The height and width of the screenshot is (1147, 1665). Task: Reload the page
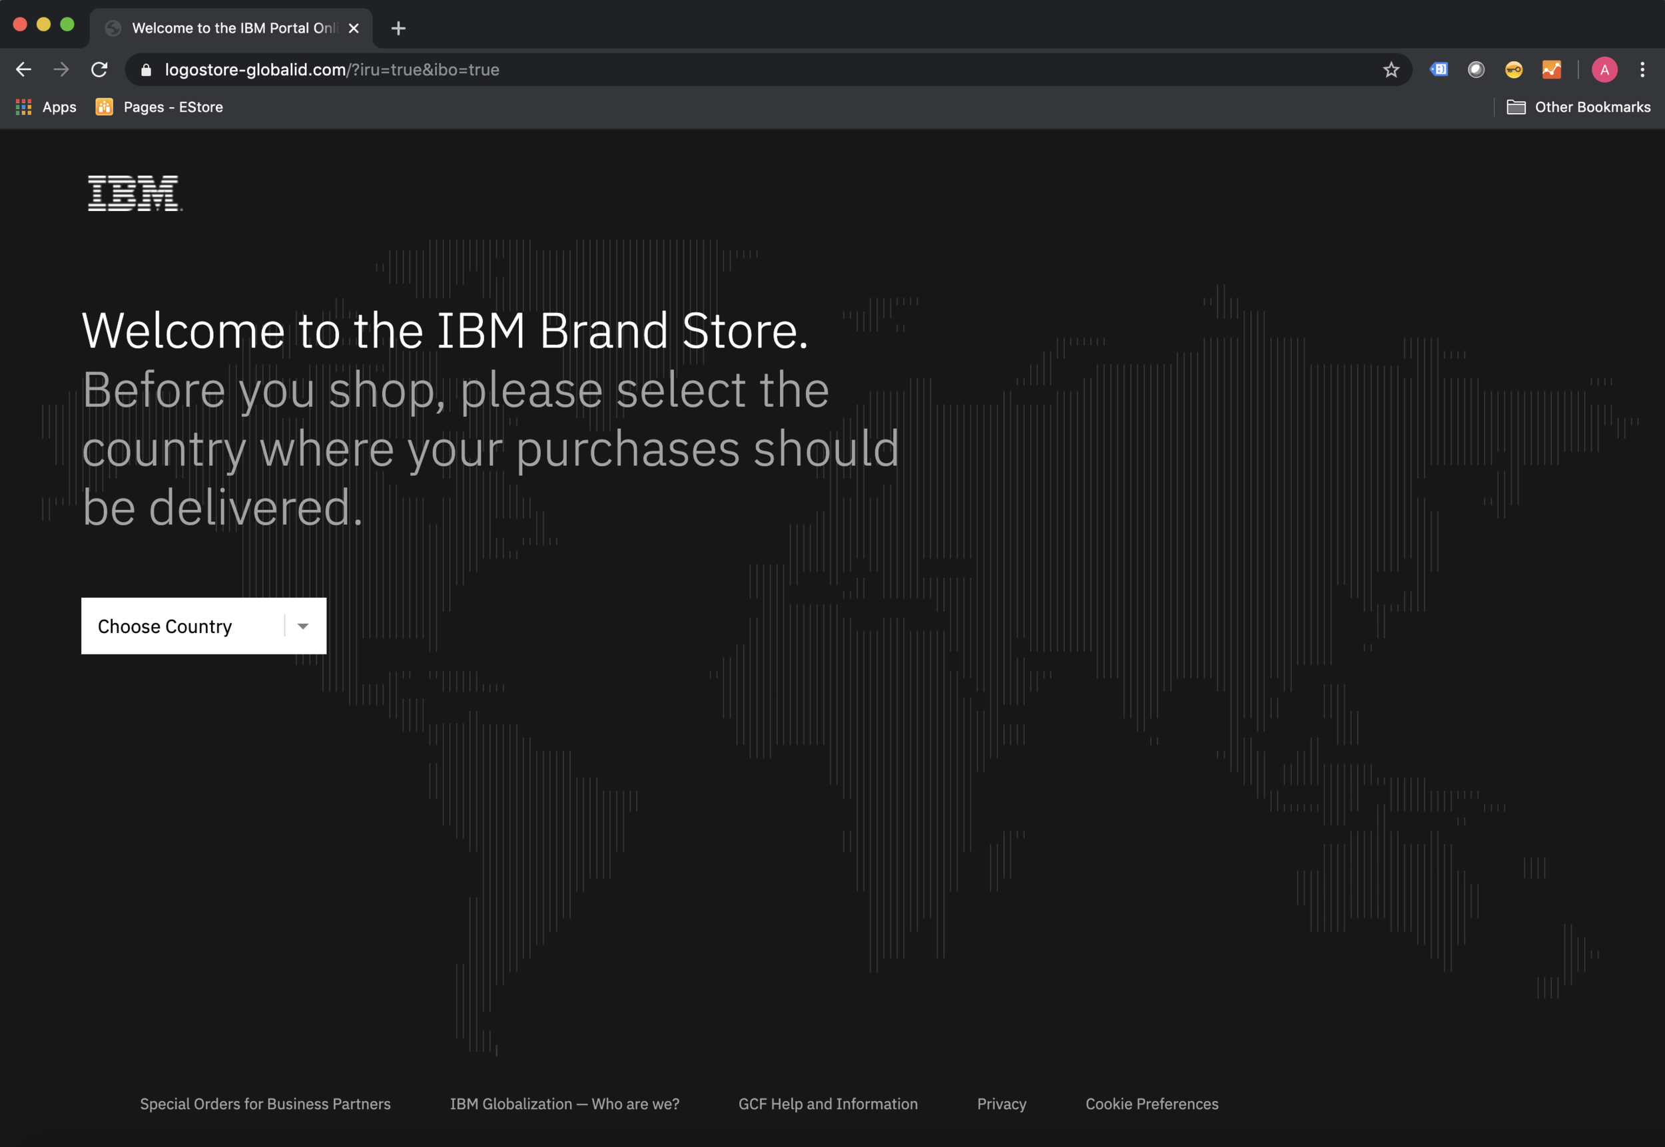(x=100, y=69)
